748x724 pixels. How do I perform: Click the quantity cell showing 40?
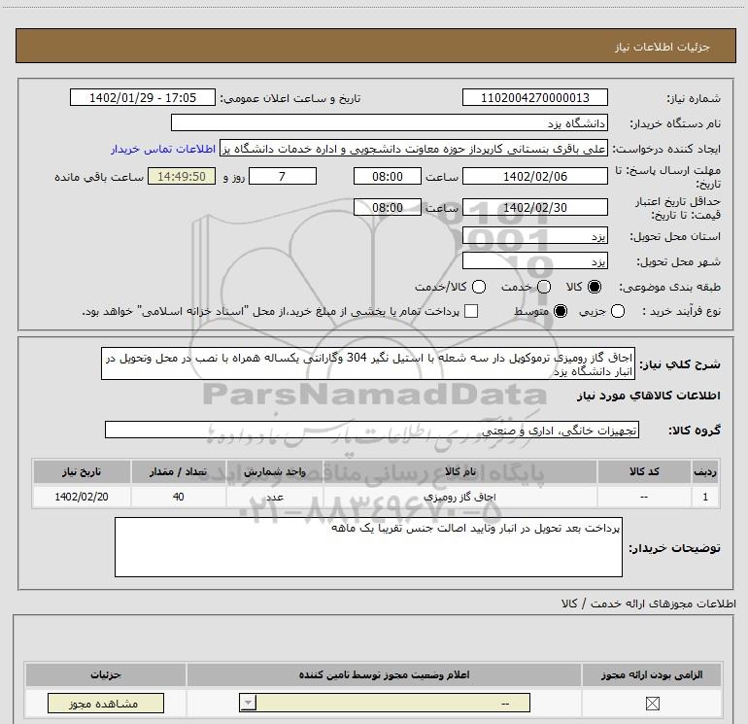coord(179,497)
